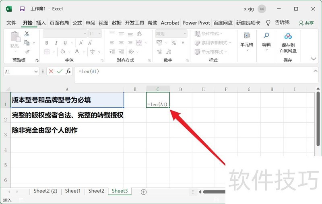This screenshot has width=322, height=204.
Task: Open the Name Box dropdown for A1
Action: 35,71
